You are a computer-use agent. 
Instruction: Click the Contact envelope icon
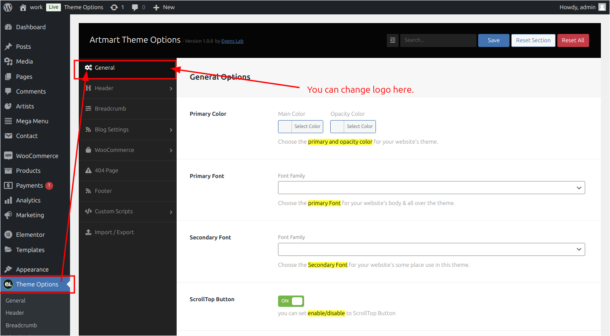(x=8, y=136)
